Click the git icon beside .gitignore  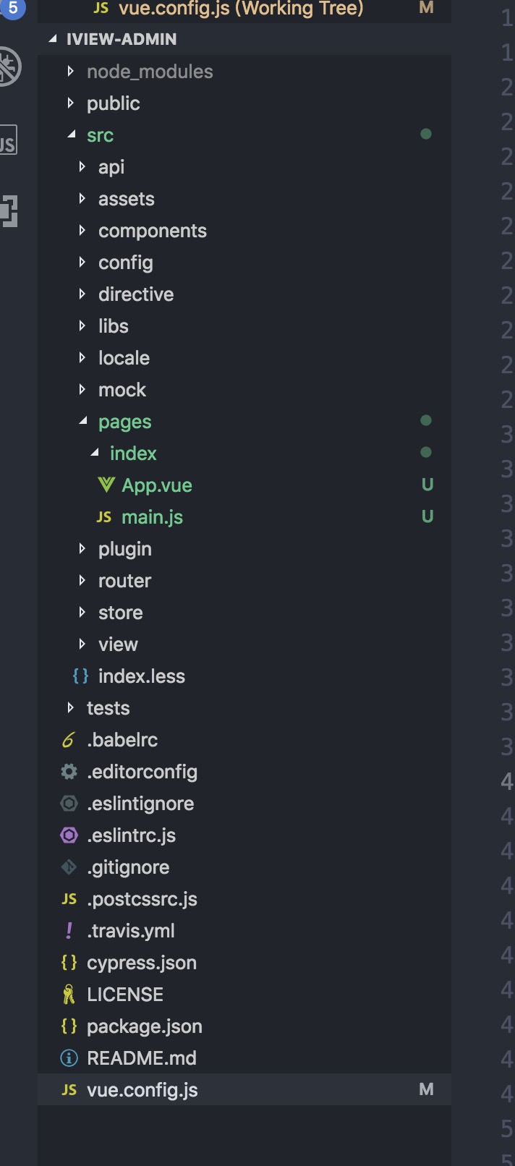(69, 867)
